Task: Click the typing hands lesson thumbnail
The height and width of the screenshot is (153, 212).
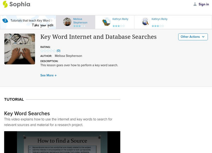Action: click(x=20, y=49)
